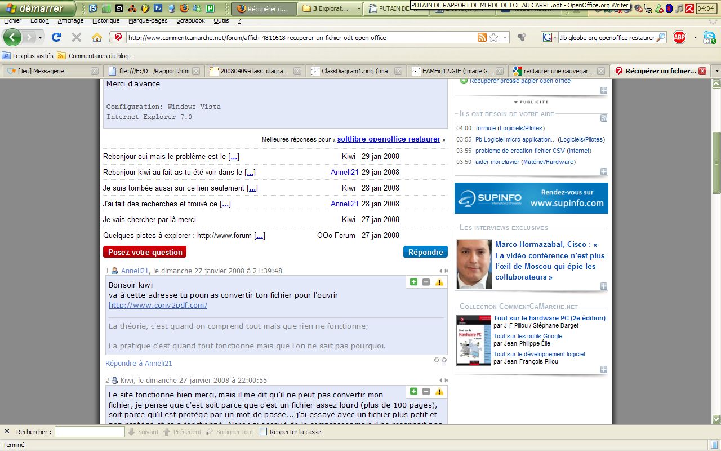Click 'Répondre à Anneli21' link
This screenshot has width=721, height=451.
tap(139, 364)
